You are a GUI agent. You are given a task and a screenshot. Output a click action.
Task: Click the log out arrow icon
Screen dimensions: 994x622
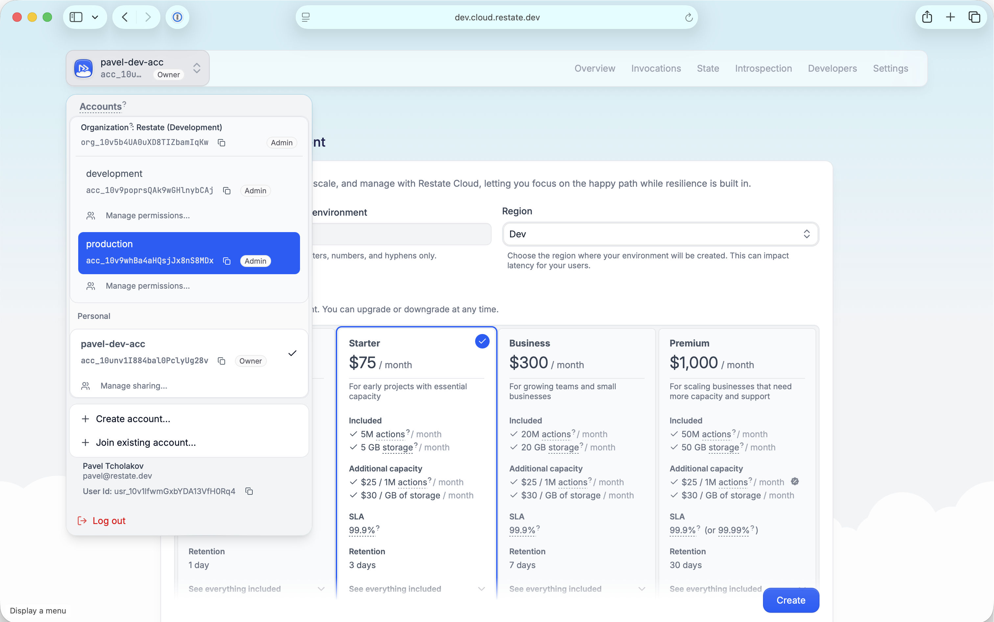(82, 520)
